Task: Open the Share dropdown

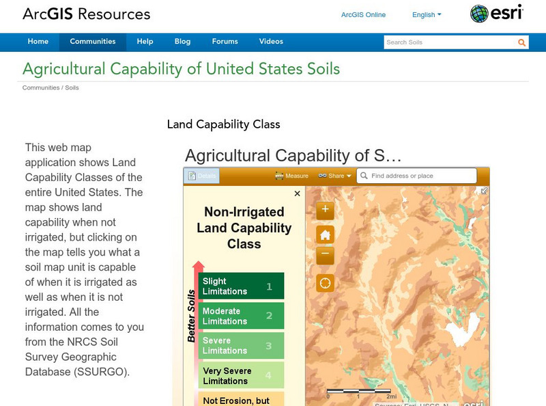Action: (334, 176)
